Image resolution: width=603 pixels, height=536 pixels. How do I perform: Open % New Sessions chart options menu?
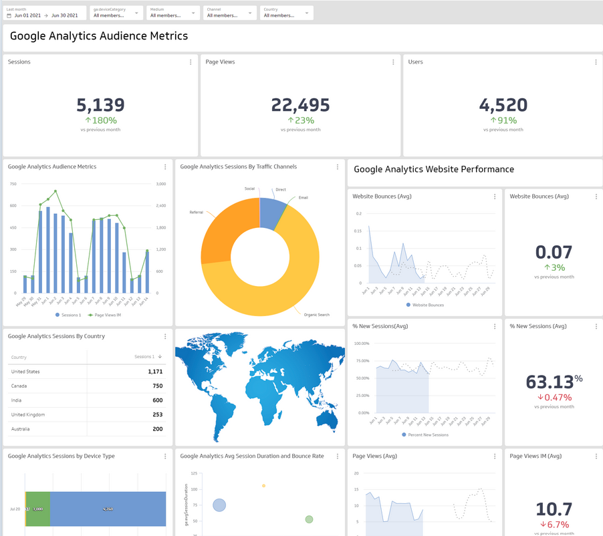coord(495,326)
